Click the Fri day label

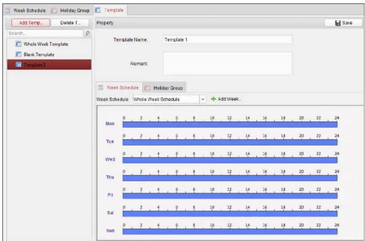tap(110, 195)
